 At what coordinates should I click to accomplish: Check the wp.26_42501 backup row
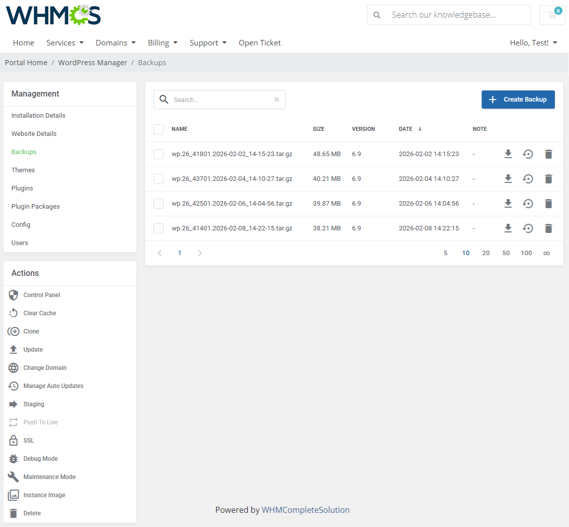point(159,204)
